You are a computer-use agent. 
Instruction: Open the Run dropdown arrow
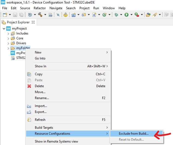click(131, 15)
